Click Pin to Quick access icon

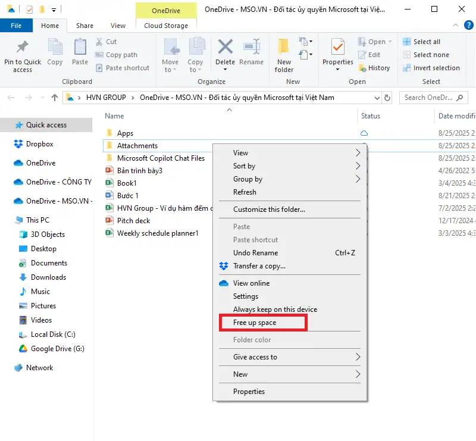[x=22, y=48]
